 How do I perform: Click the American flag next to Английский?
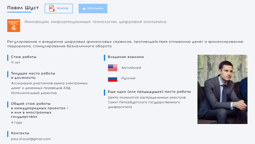[x=113, y=68]
